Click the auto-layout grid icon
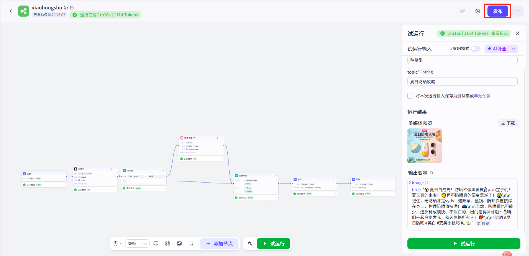 click(x=168, y=244)
